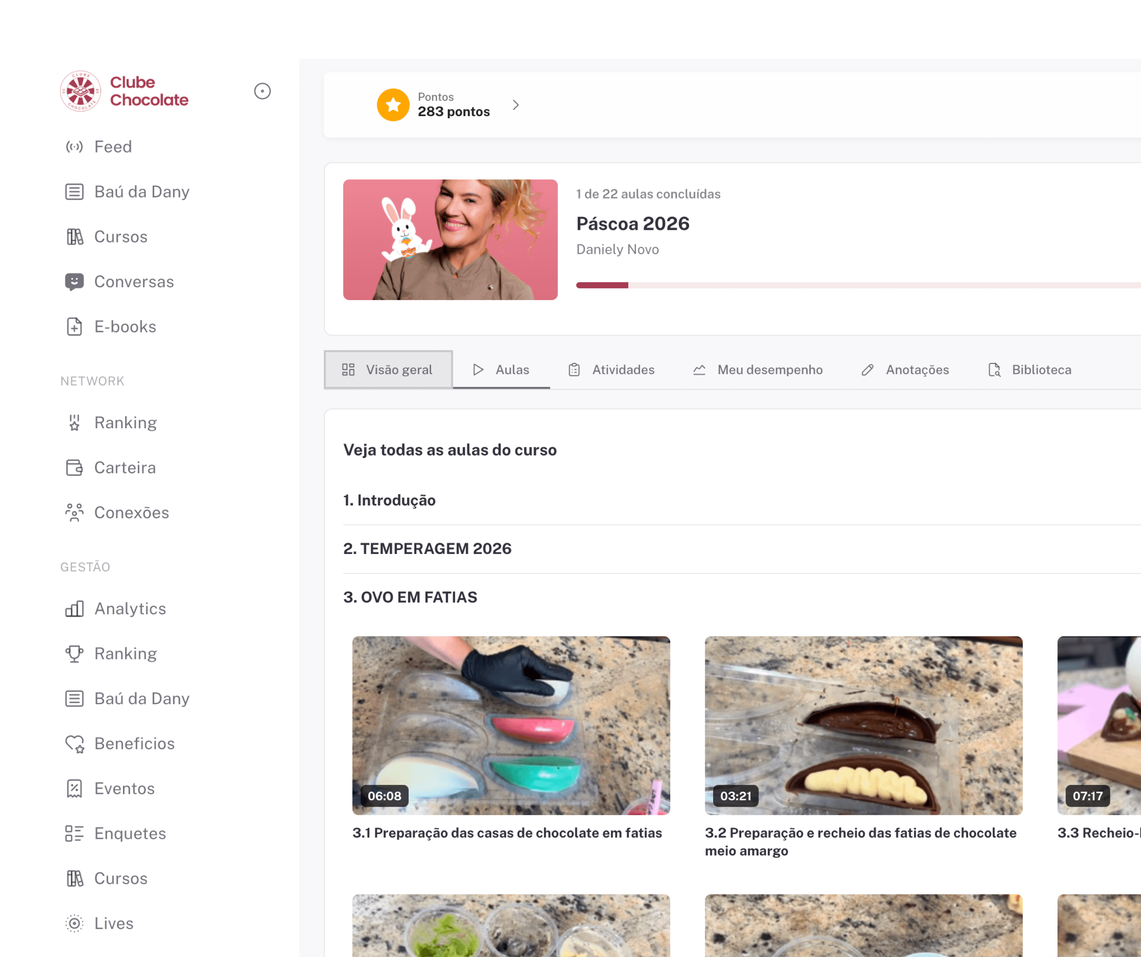Expand the 1. Introdução section
This screenshot has width=1141, height=957.
click(x=390, y=501)
